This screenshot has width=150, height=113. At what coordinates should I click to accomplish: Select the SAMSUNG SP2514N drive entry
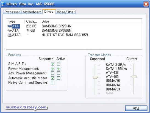[x=56, y=26]
